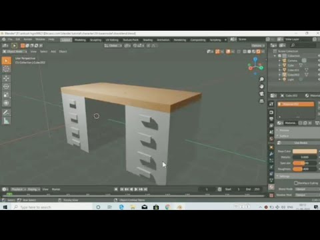Viewport: 320px width, 240px height.
Task: Open the Blend Mode Opaque dropdown
Action: pyautogui.click(x=307, y=189)
